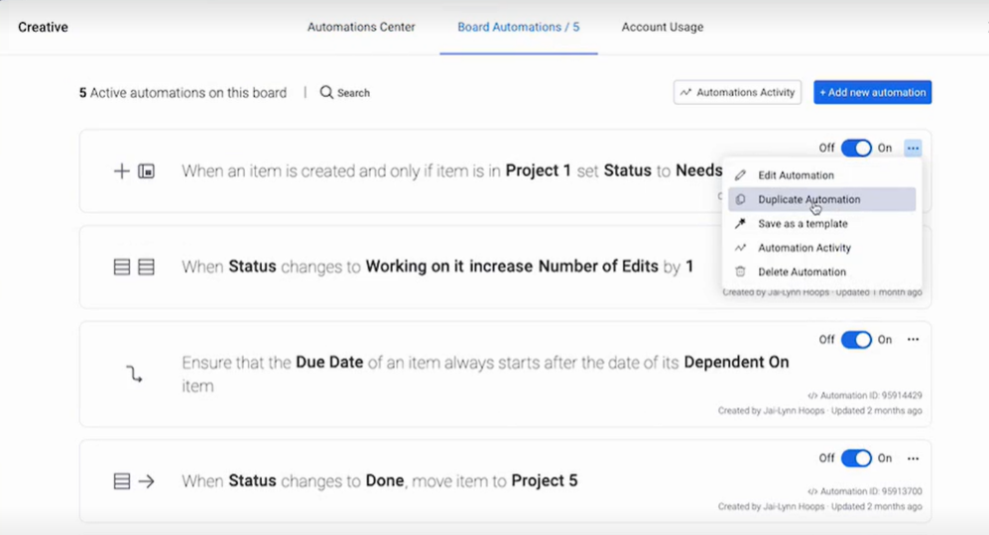
Task: Toggle the Due Date dependency automation switch
Action: pyautogui.click(x=856, y=340)
